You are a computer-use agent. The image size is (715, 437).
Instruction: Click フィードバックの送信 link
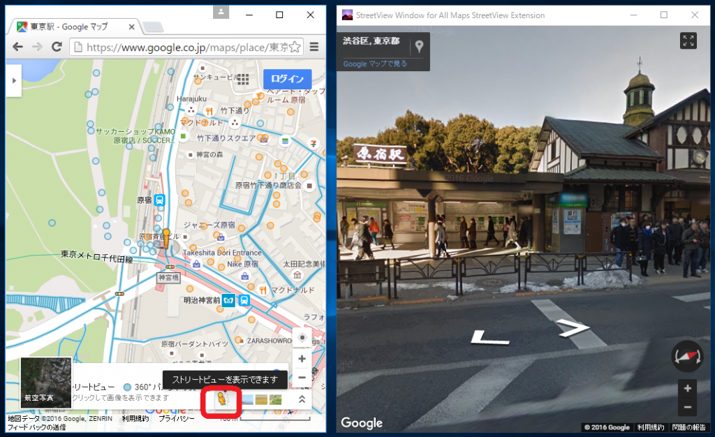pos(36,427)
